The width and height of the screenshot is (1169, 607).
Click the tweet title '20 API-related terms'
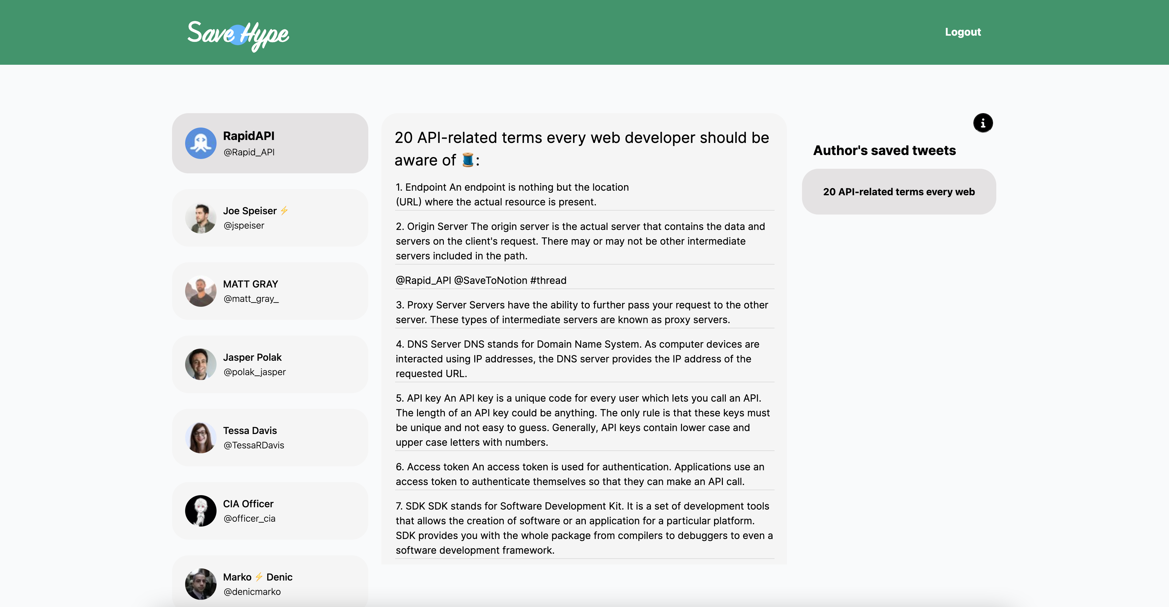tap(581, 149)
